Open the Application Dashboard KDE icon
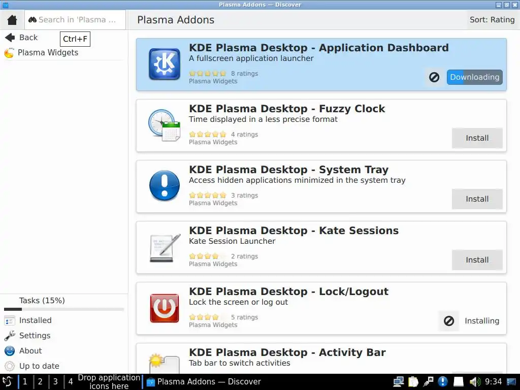Screen dimensions: 520x390 [x=164, y=64]
